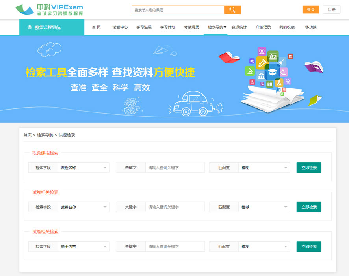Image resolution: width=349 pixels, height=276 pixels.
Task: Click the 中科VIPExam logo
Action: tap(49, 10)
